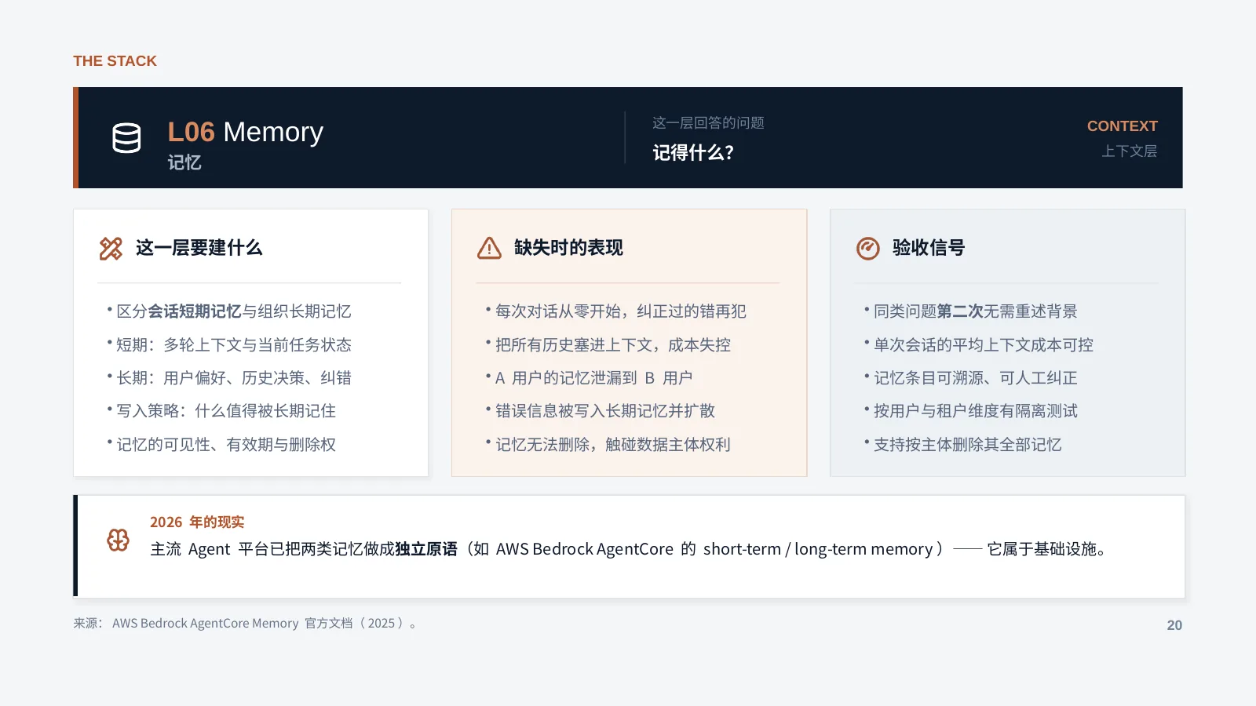Click bullet 错误信息被写入长期记忆并扩散
This screenshot has width=1256, height=706.
pyautogui.click(x=600, y=411)
